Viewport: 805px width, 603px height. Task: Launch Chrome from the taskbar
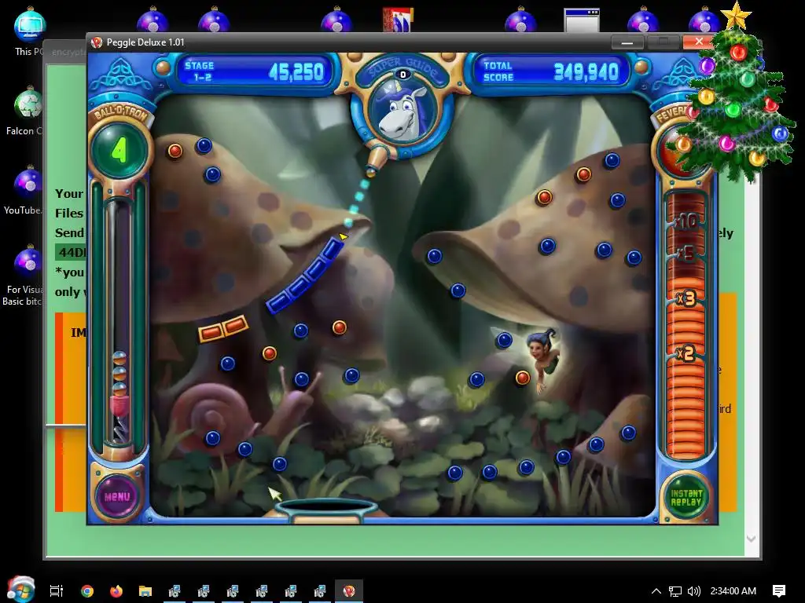point(87,590)
